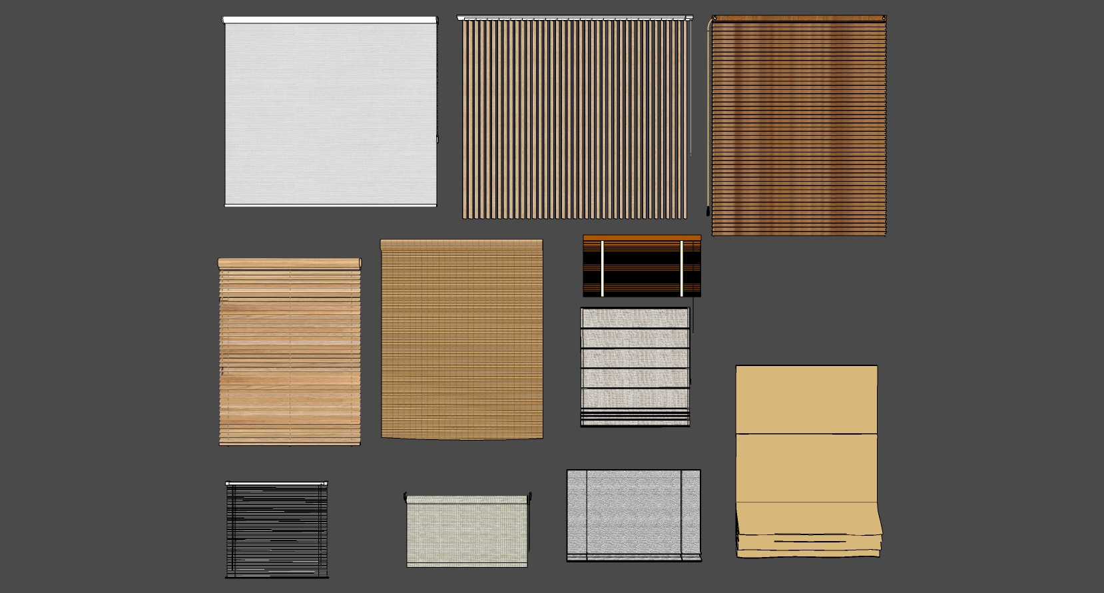Viewport: 1104px width, 593px height.
Task: Select the black mini venetian blind
Action: coord(276,529)
